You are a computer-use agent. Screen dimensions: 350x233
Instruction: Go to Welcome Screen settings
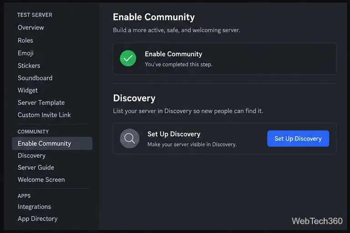[41, 179]
